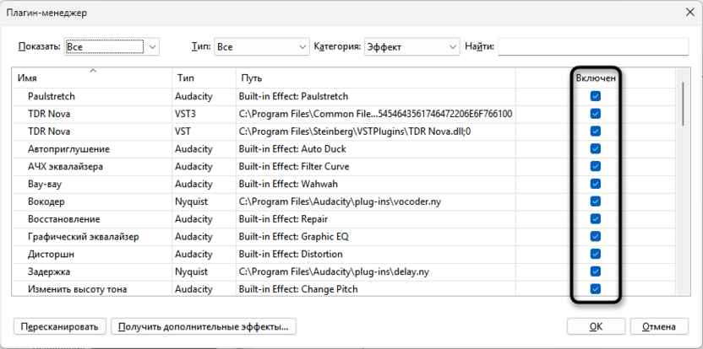
Task: Click path Built-in Effect: Filter Curve
Action: [294, 166]
